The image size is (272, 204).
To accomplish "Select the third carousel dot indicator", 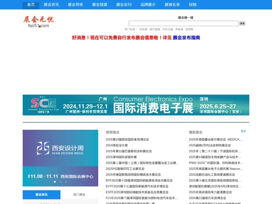I will point(66,182).
